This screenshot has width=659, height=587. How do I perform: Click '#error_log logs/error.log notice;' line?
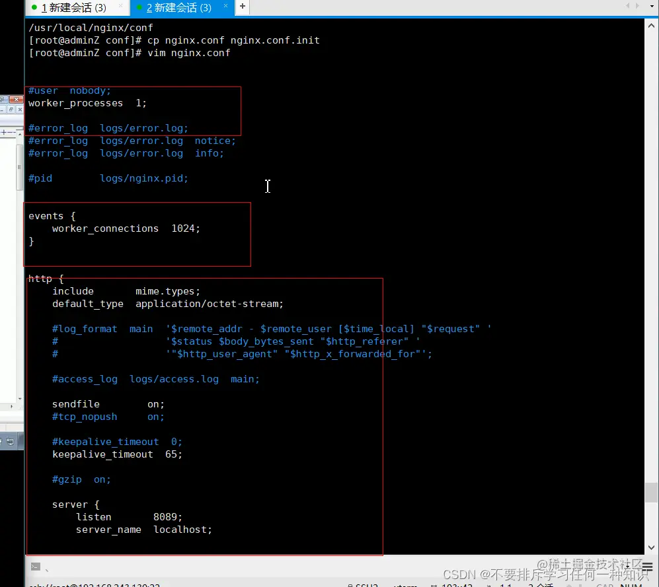click(x=132, y=141)
